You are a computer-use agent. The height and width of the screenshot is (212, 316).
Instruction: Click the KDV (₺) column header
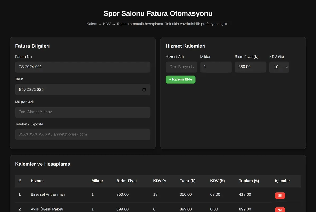[218, 181]
